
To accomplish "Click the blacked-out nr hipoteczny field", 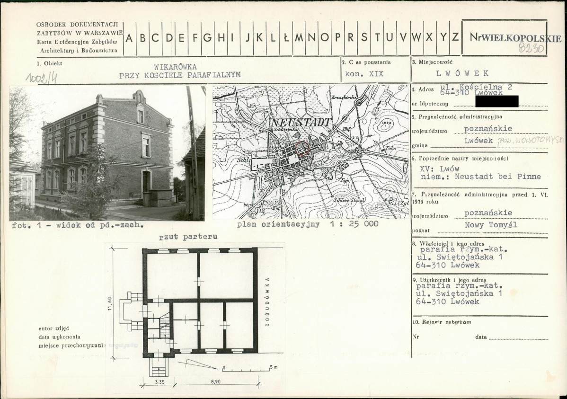I will tap(496, 101).
